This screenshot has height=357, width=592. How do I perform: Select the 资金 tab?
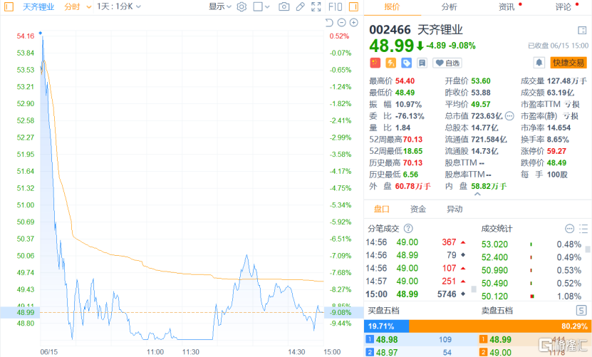tap(418, 209)
